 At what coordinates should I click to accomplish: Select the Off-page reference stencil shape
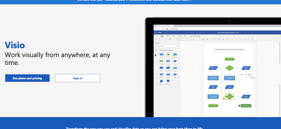point(168,81)
